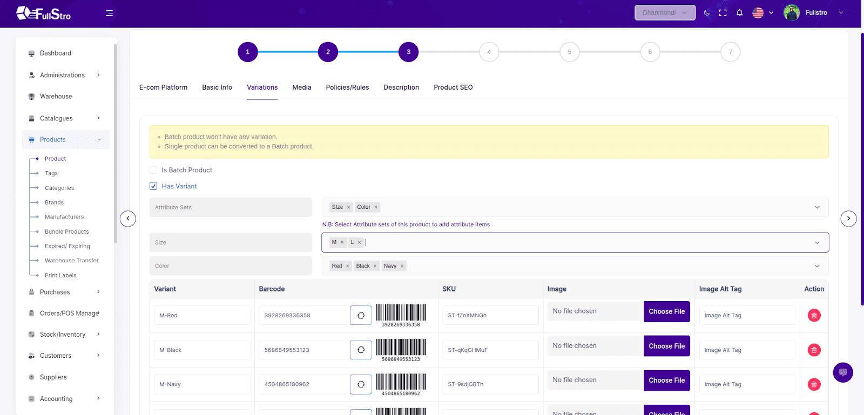864x415 pixels.
Task: Remove the L size tag
Action: [x=359, y=242]
